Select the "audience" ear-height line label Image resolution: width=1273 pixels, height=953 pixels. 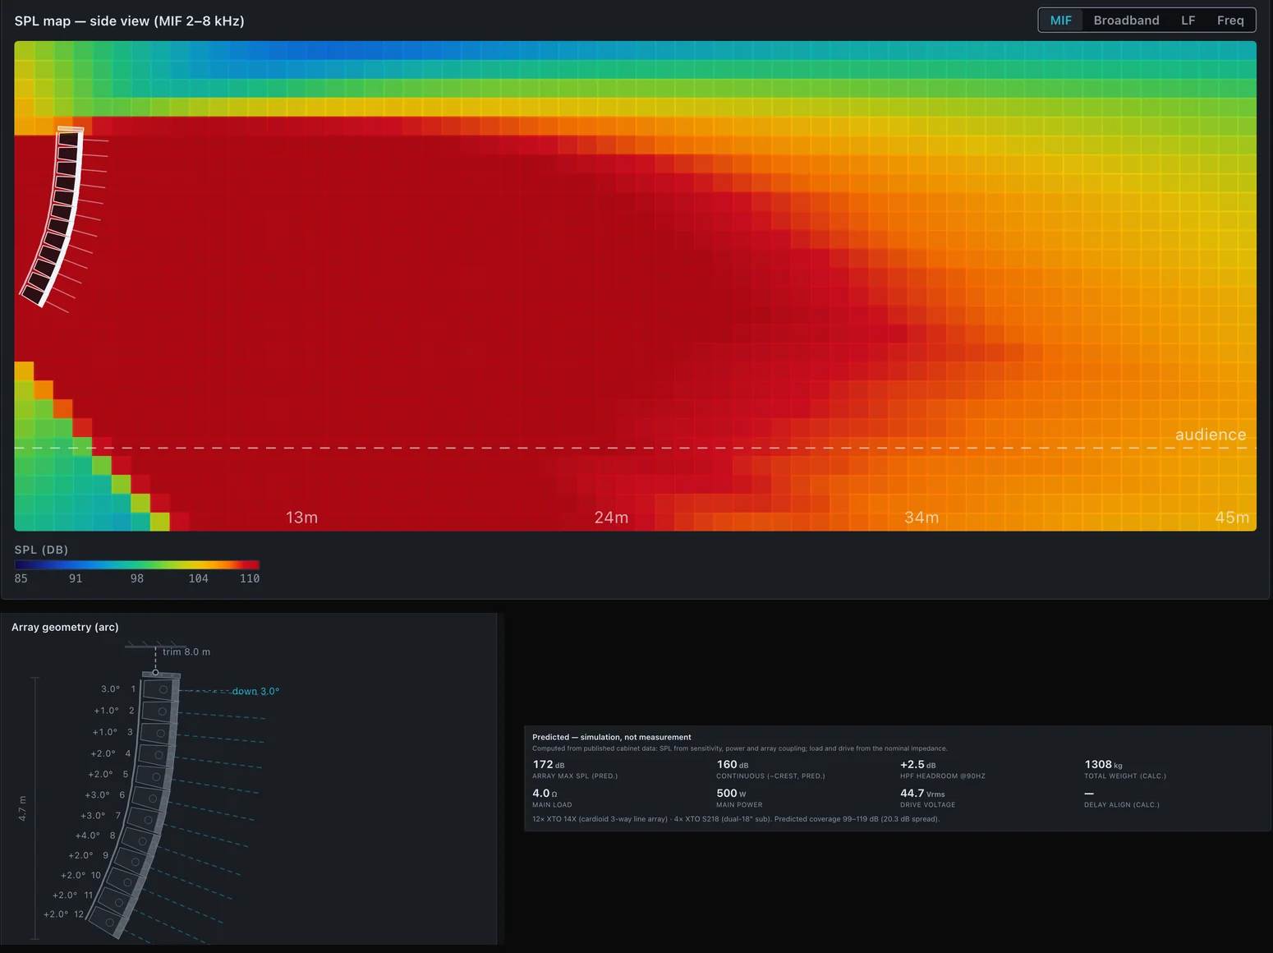tap(1211, 435)
